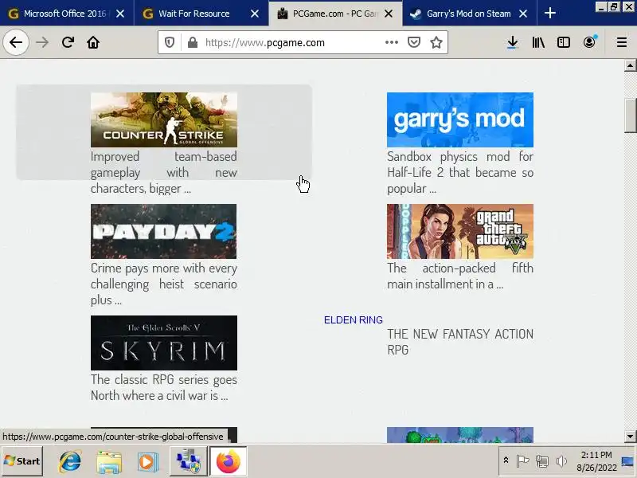Viewport: 637px width, 478px height.
Task: Click the 'Sandbox physics mod' description
Action: click(x=460, y=172)
